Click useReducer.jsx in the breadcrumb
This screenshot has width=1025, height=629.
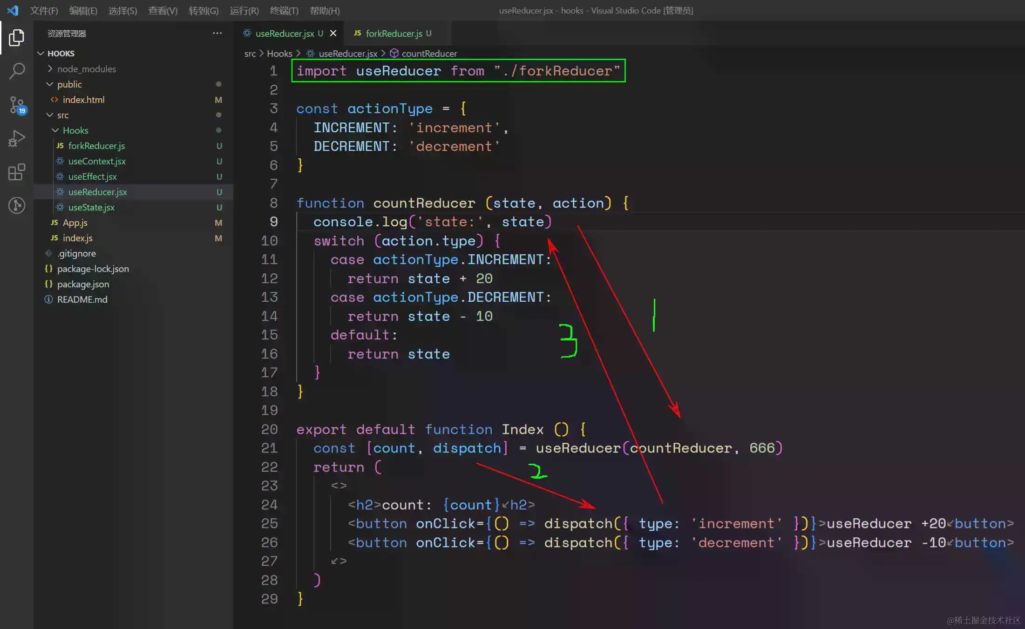point(348,54)
